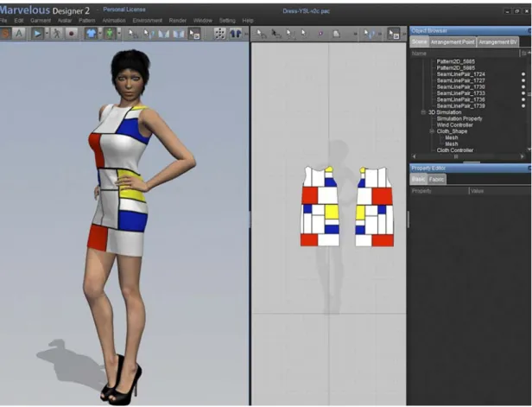Select the seam line sewing tool
The image size is (532, 407).
point(369,34)
